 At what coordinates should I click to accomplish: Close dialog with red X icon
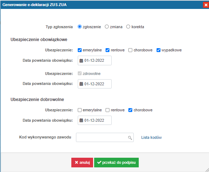[206, 5]
